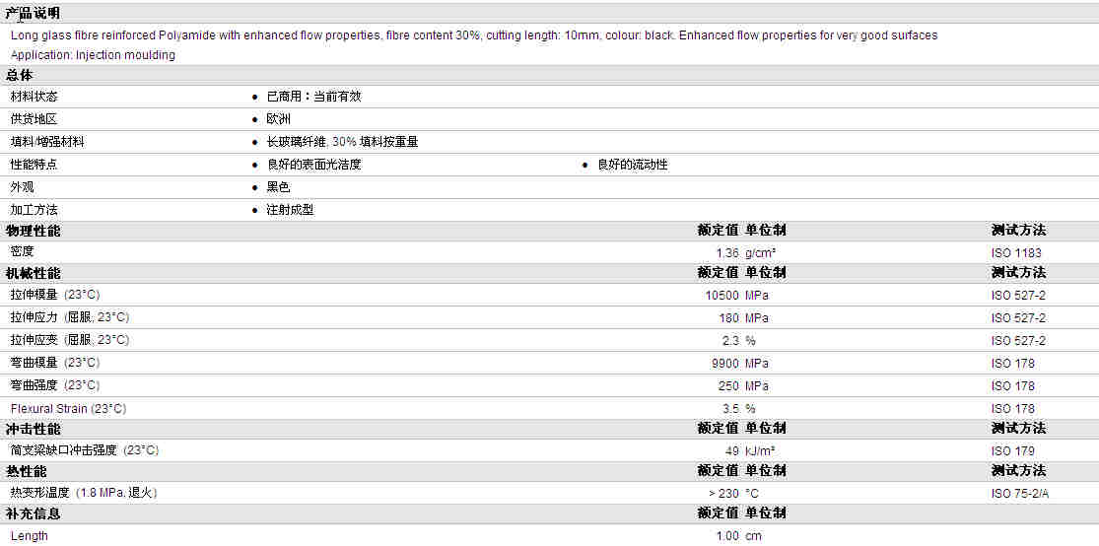Click the ISO 75-2/A test method
Image resolution: width=1099 pixels, height=546 pixels.
pyautogui.click(x=1020, y=494)
